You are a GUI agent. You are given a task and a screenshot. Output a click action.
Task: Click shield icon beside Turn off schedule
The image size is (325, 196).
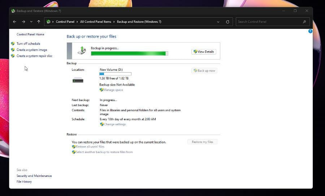[13, 44]
